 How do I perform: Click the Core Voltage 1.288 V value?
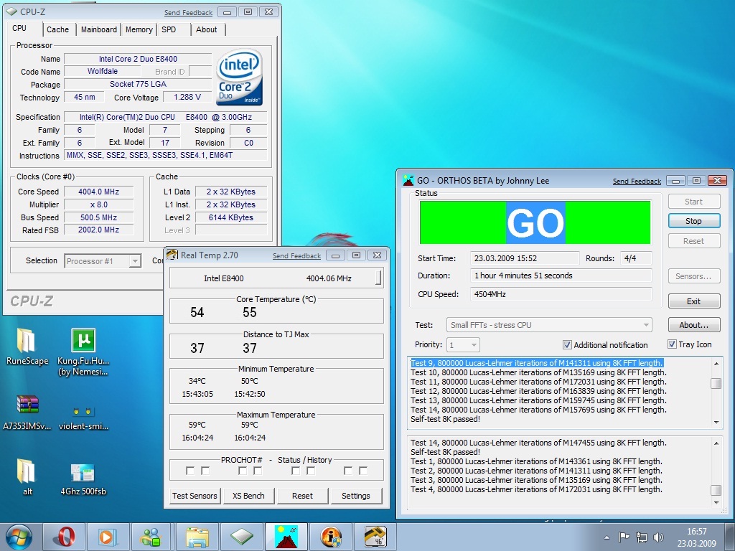point(187,97)
